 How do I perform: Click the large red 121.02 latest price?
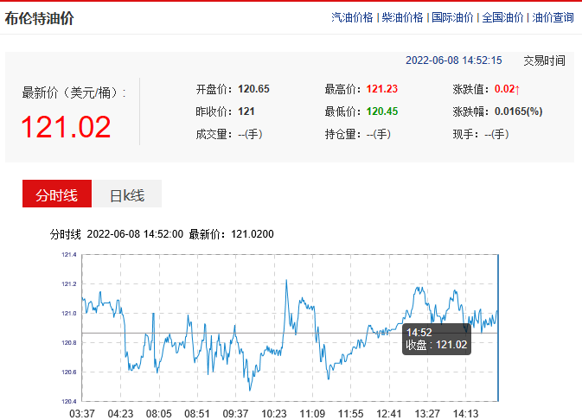[x=66, y=127]
